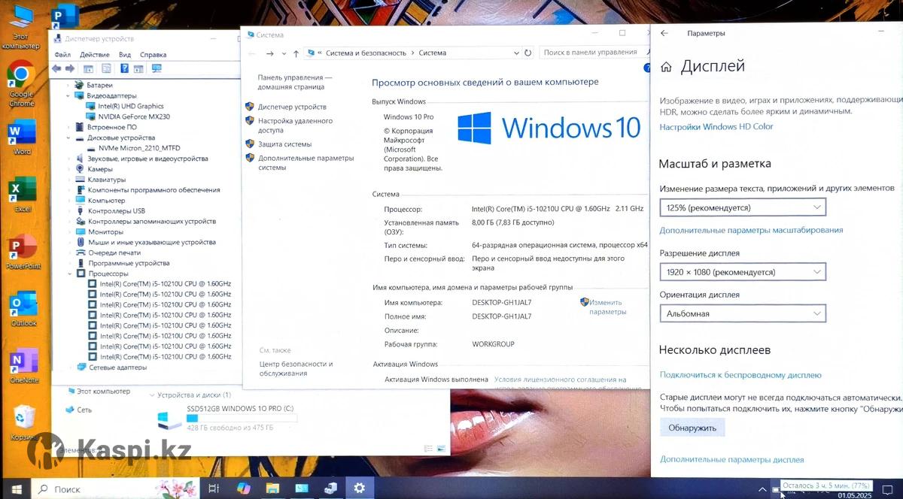Open the 1920 × 1080 resolution dropdown
This screenshot has width=903, height=499.
743,272
